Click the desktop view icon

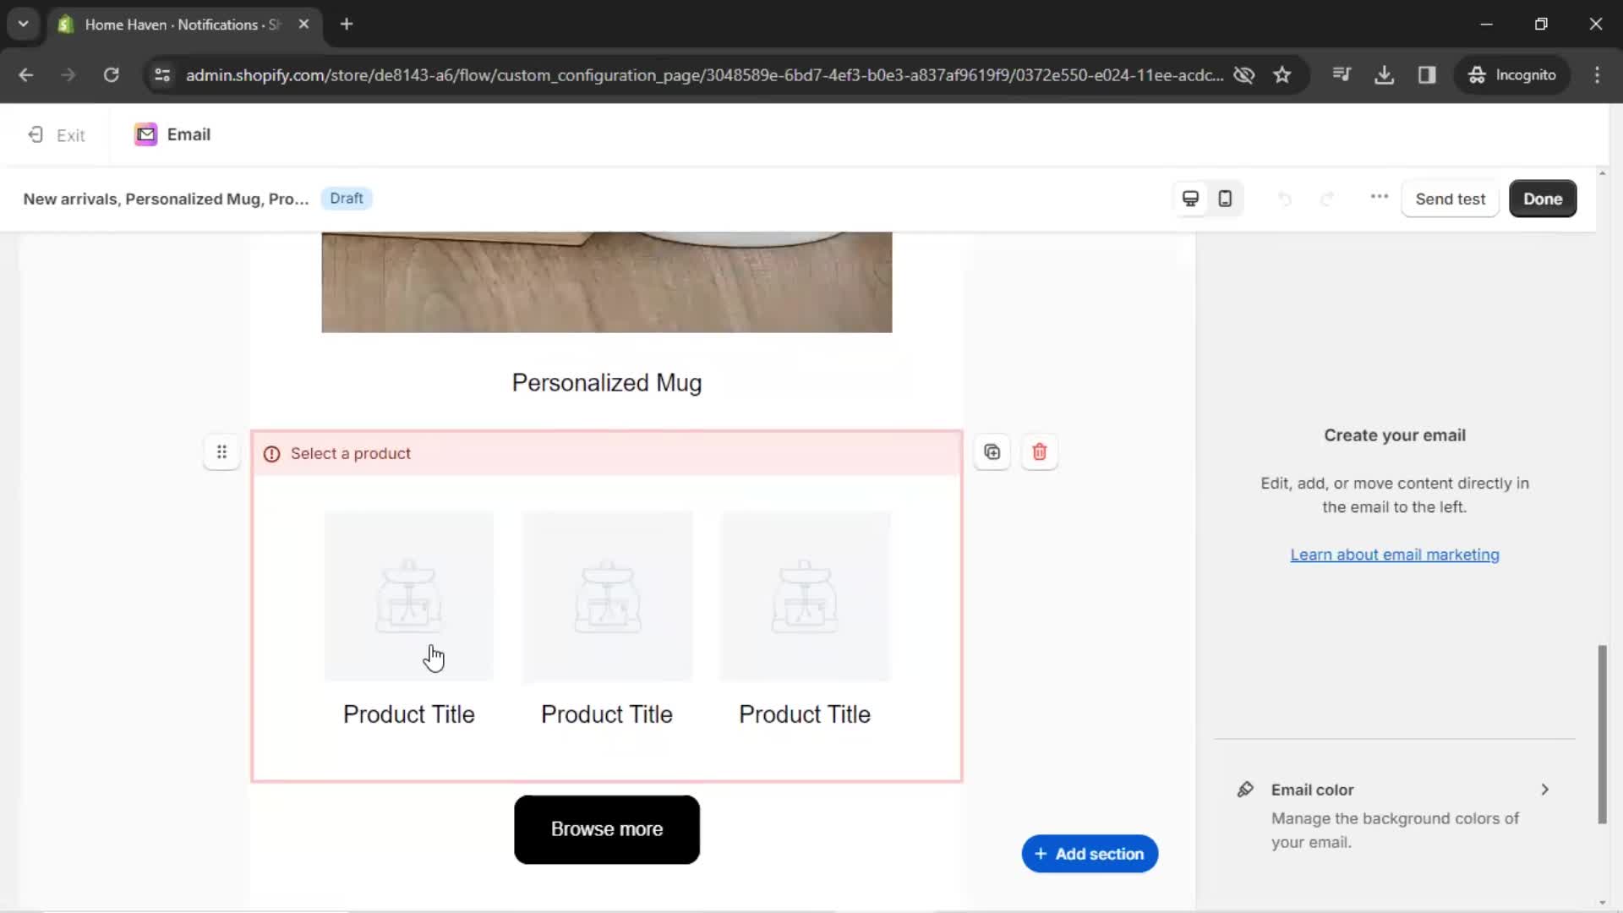pos(1190,199)
